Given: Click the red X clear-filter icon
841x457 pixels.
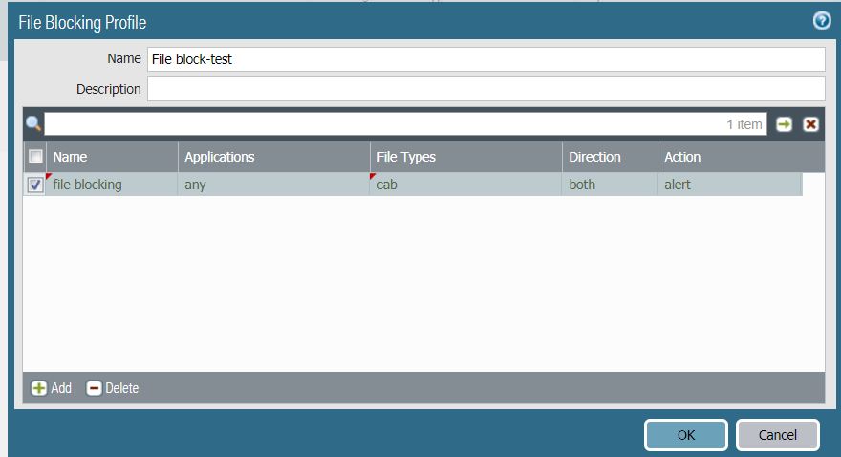Looking at the screenshot, I should click(811, 124).
